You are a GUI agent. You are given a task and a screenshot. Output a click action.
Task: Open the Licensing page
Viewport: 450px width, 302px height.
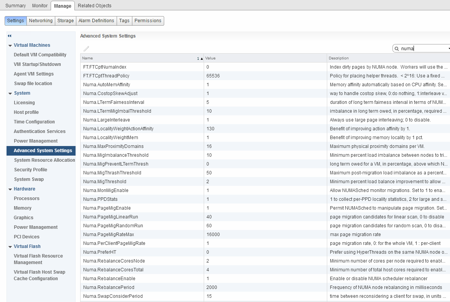[24, 103]
